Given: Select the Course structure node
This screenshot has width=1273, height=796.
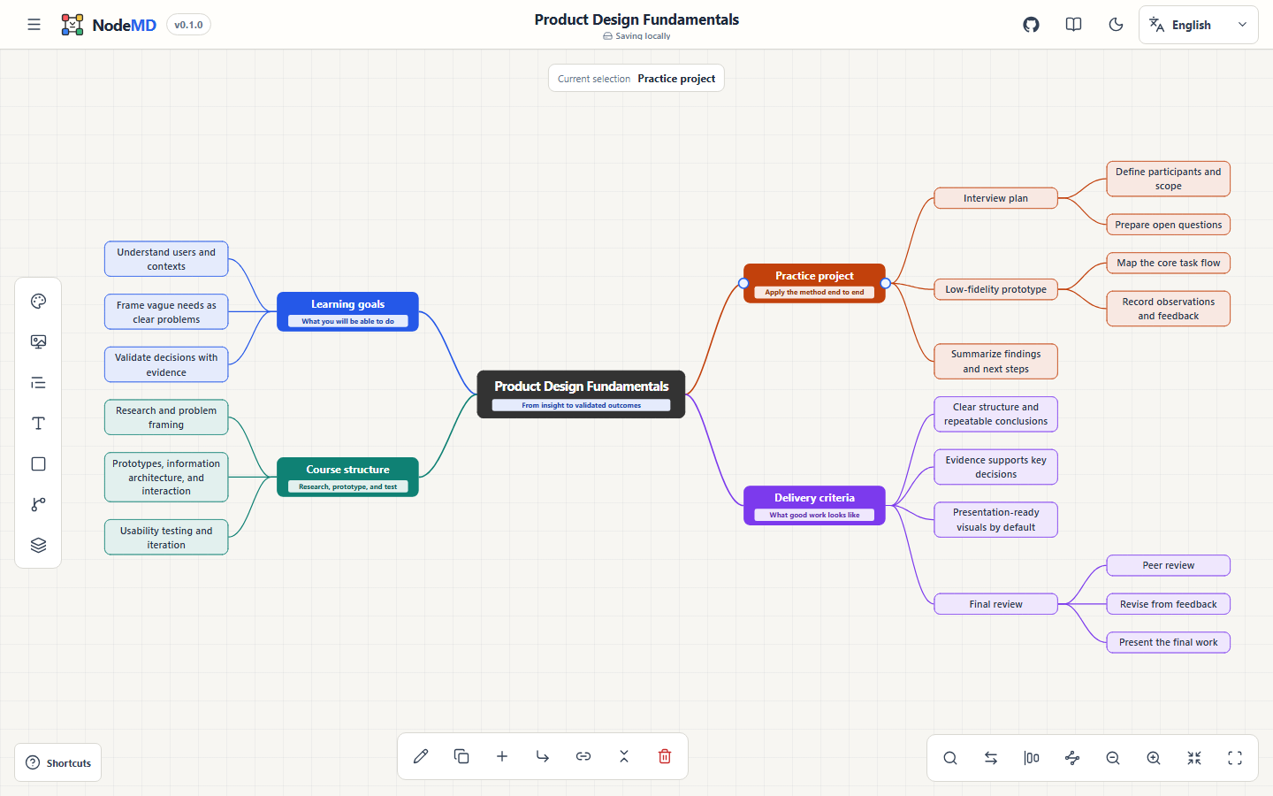Looking at the screenshot, I should coord(347,477).
